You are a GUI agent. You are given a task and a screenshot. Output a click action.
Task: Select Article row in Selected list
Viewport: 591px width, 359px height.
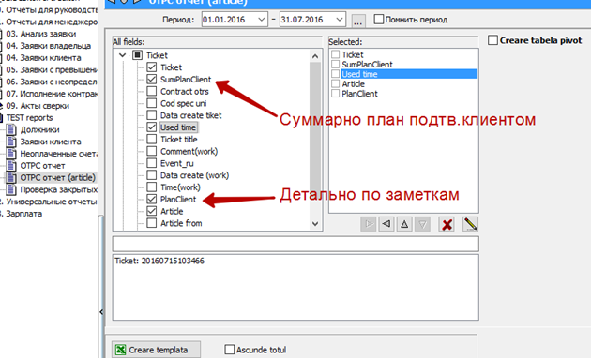point(353,84)
